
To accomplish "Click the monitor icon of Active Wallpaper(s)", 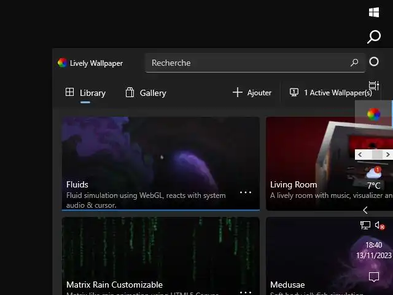I will pos(294,92).
